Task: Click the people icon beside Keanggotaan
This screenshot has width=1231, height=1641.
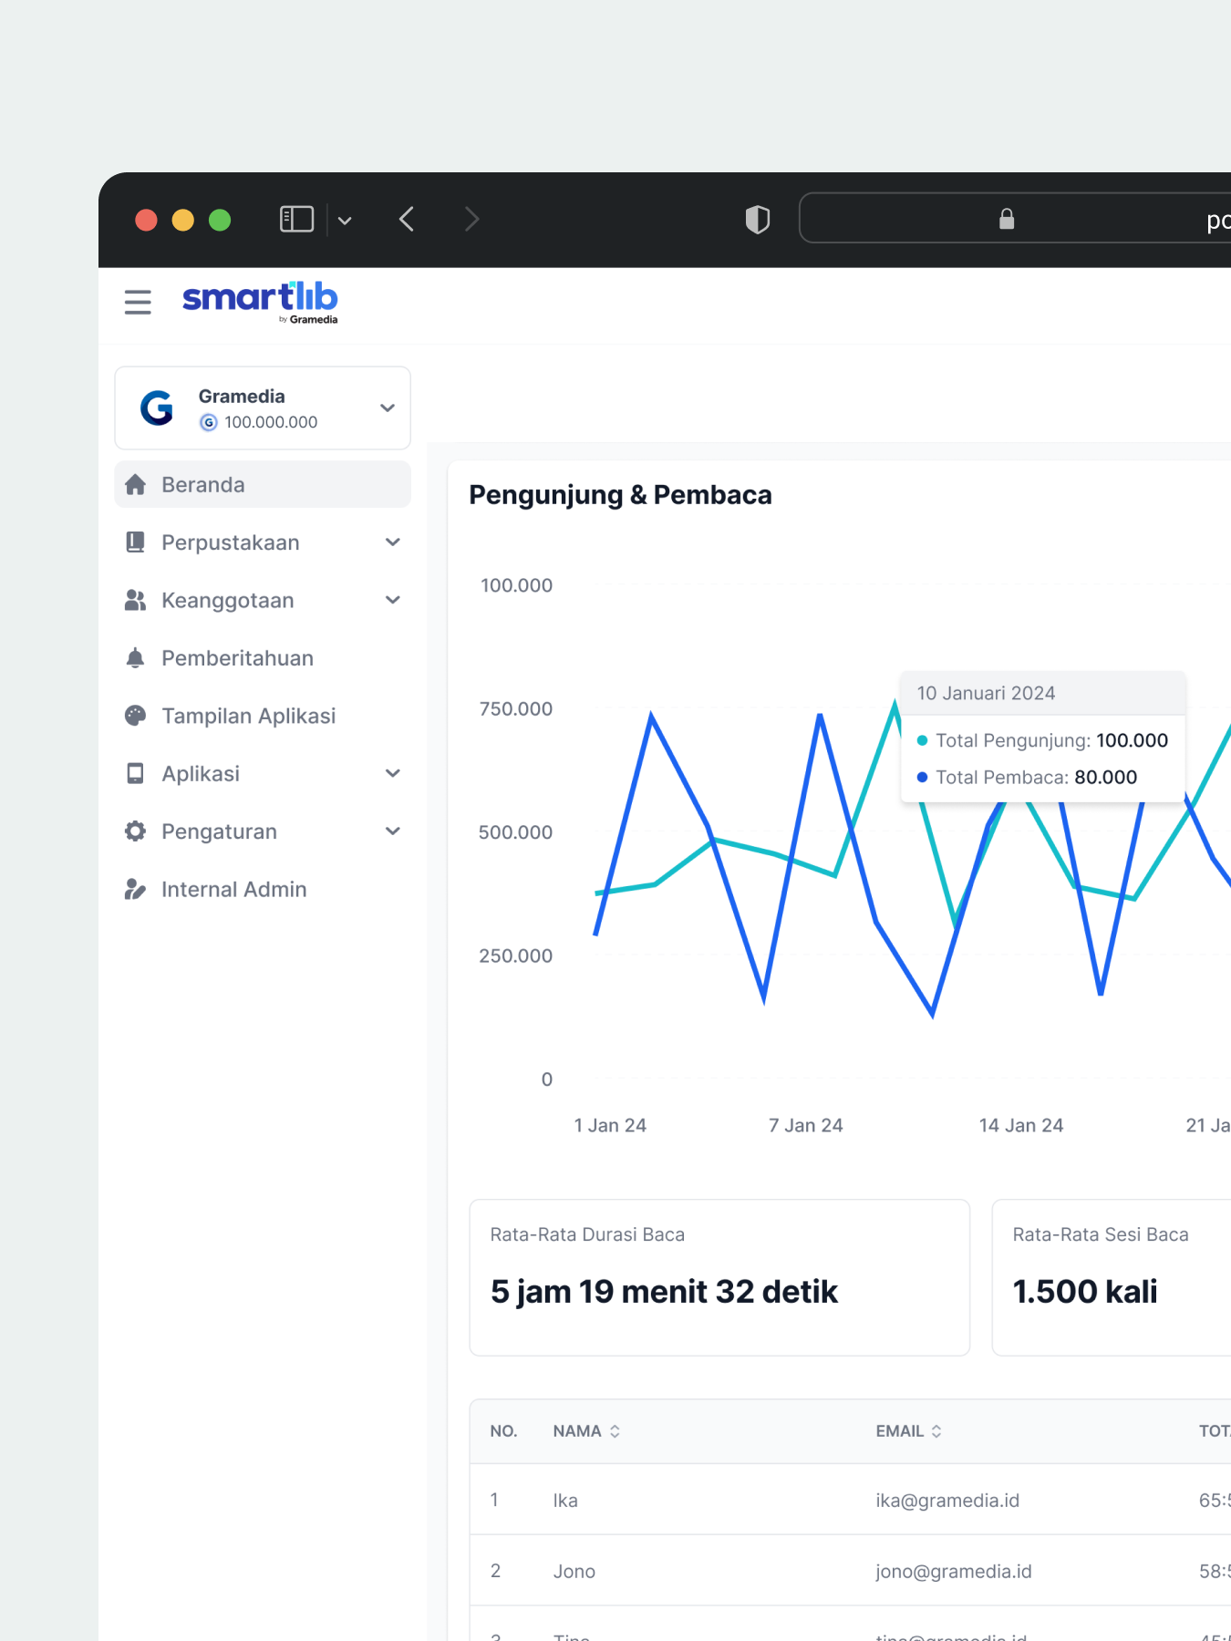Action: tap(136, 601)
